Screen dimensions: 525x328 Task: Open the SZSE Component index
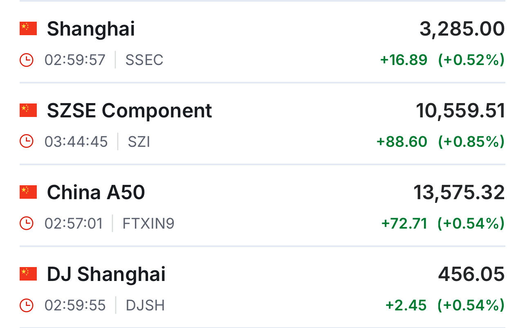point(129,111)
